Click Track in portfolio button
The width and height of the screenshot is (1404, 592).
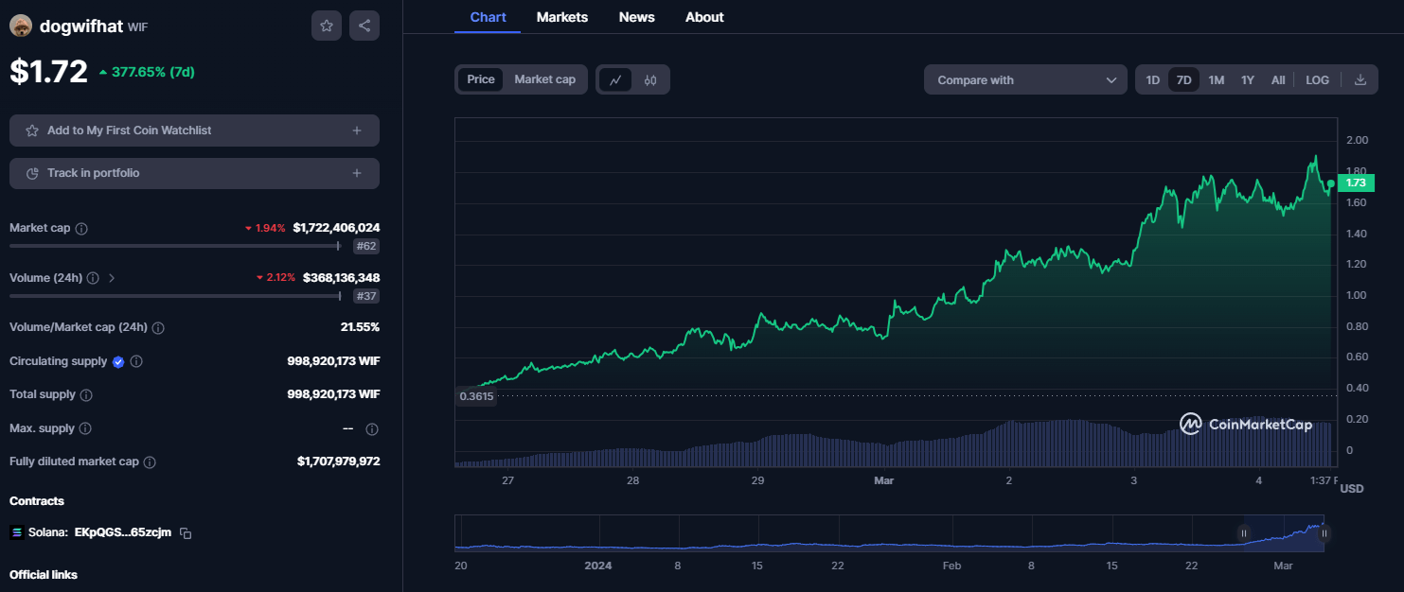coord(194,173)
